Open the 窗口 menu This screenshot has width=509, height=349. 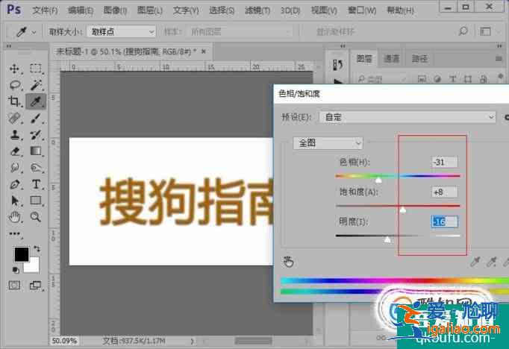[x=362, y=10]
